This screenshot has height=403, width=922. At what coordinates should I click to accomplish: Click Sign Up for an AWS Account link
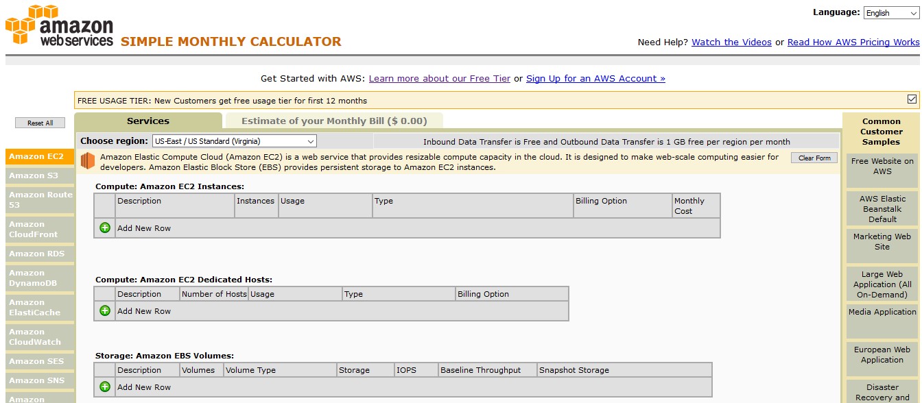[x=595, y=78]
